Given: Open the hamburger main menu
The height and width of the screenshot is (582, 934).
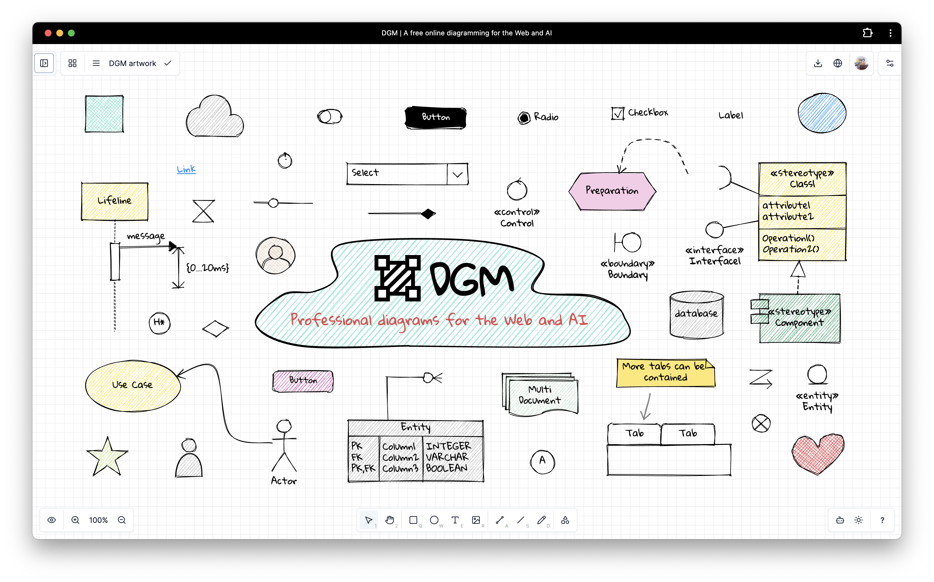Looking at the screenshot, I should pyautogui.click(x=96, y=63).
